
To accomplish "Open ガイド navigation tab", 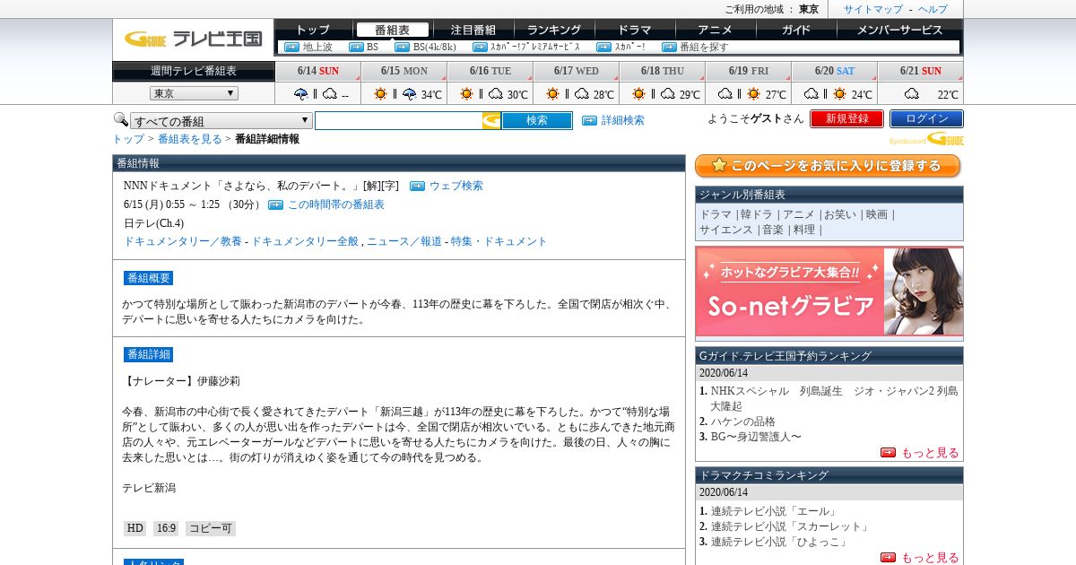I will point(795,30).
